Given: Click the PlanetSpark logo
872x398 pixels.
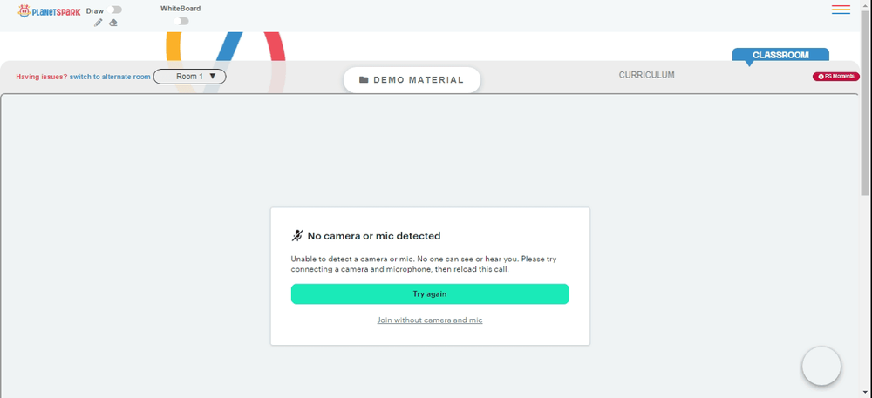Looking at the screenshot, I should click(x=49, y=11).
